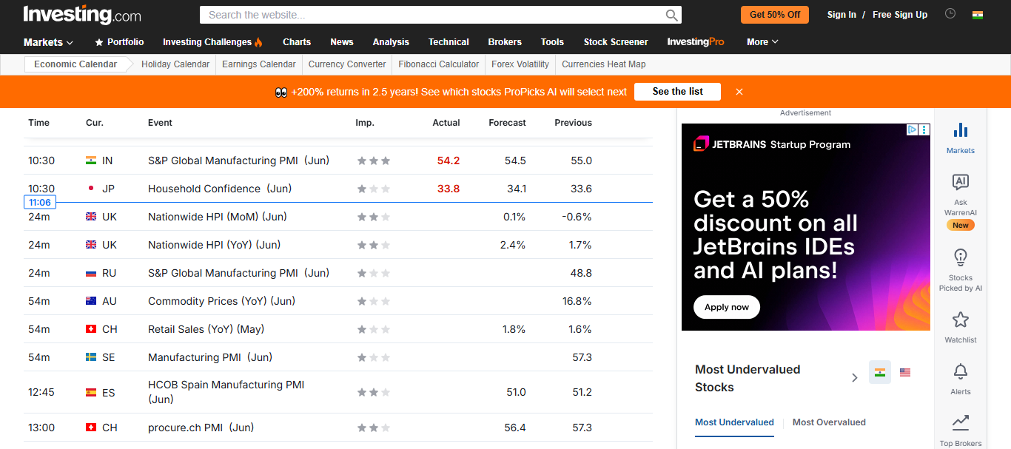Click India flag in PMI row

pyautogui.click(x=91, y=161)
